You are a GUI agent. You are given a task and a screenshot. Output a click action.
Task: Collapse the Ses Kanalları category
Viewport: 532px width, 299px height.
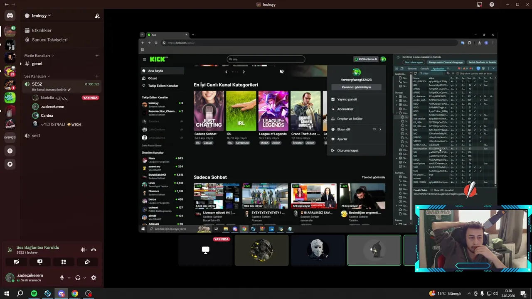click(x=37, y=76)
